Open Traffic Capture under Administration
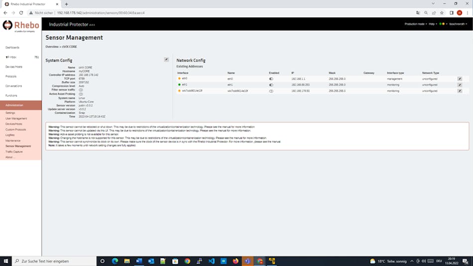 tap(14, 152)
